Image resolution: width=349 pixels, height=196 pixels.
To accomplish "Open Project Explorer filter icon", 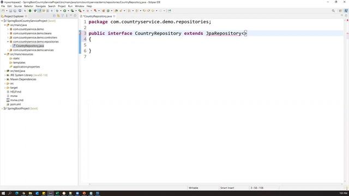I will pyautogui.click(x=63, y=16).
